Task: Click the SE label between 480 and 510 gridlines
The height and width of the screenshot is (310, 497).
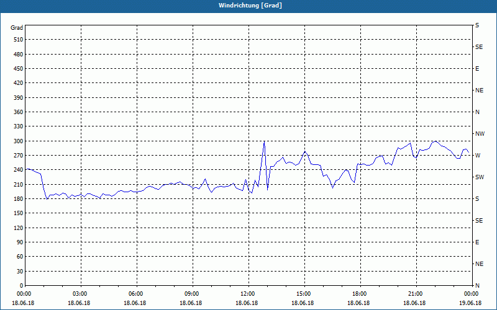Action: tap(479, 47)
